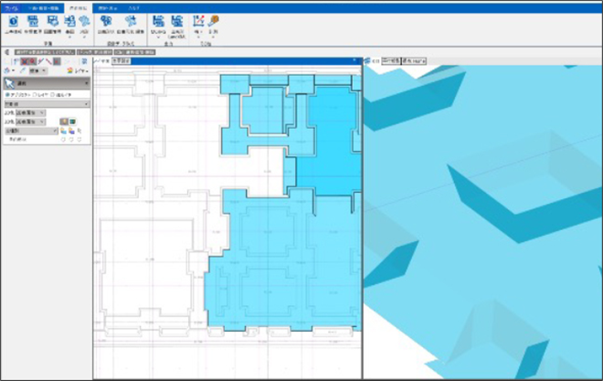Click the left icon in the third ribbon group

tap(159, 23)
